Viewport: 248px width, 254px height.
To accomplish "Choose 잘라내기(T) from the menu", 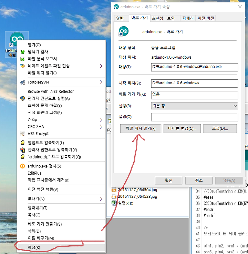I will [38, 208].
